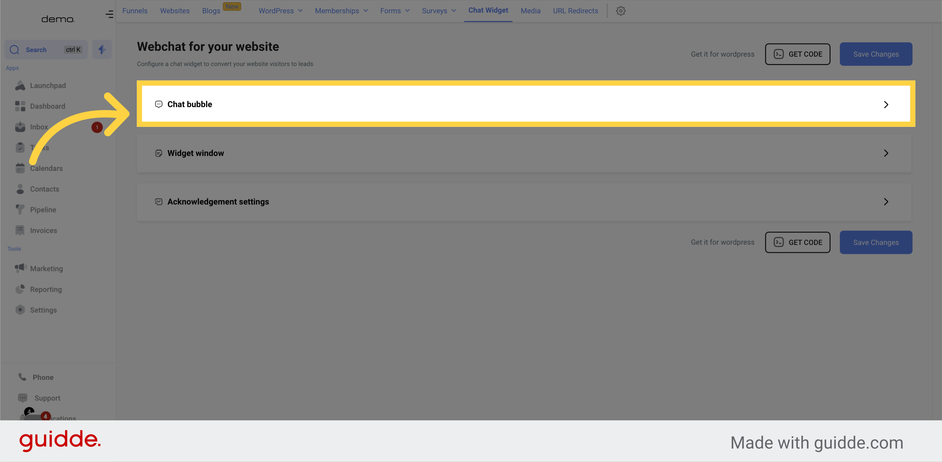Open the Inbox with unread badge

(x=40, y=127)
